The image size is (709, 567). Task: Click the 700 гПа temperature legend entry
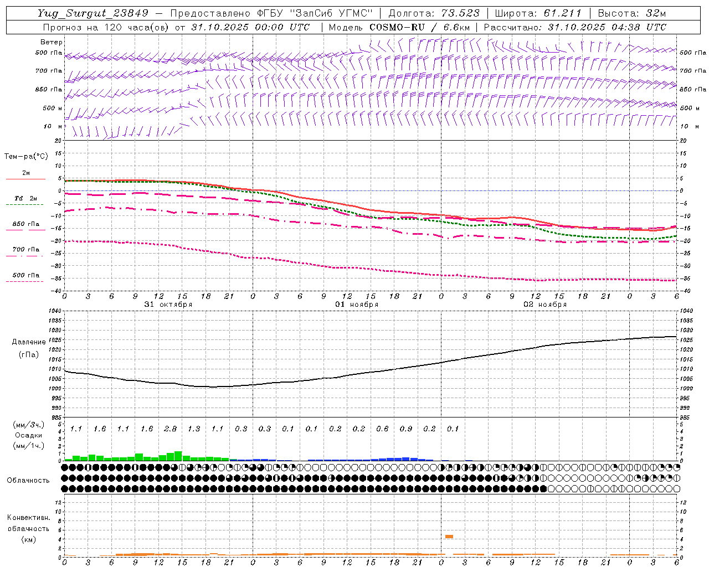point(25,250)
